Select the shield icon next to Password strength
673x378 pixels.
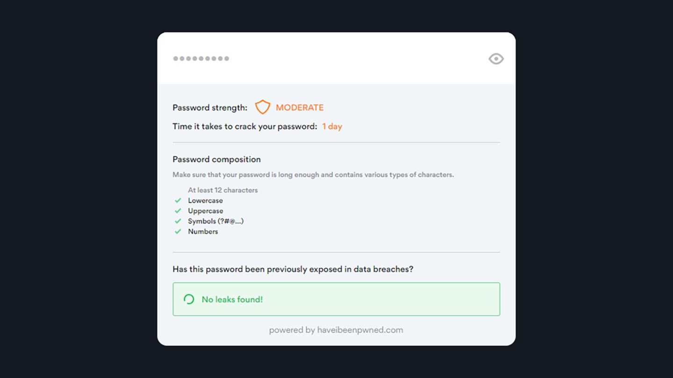click(263, 107)
